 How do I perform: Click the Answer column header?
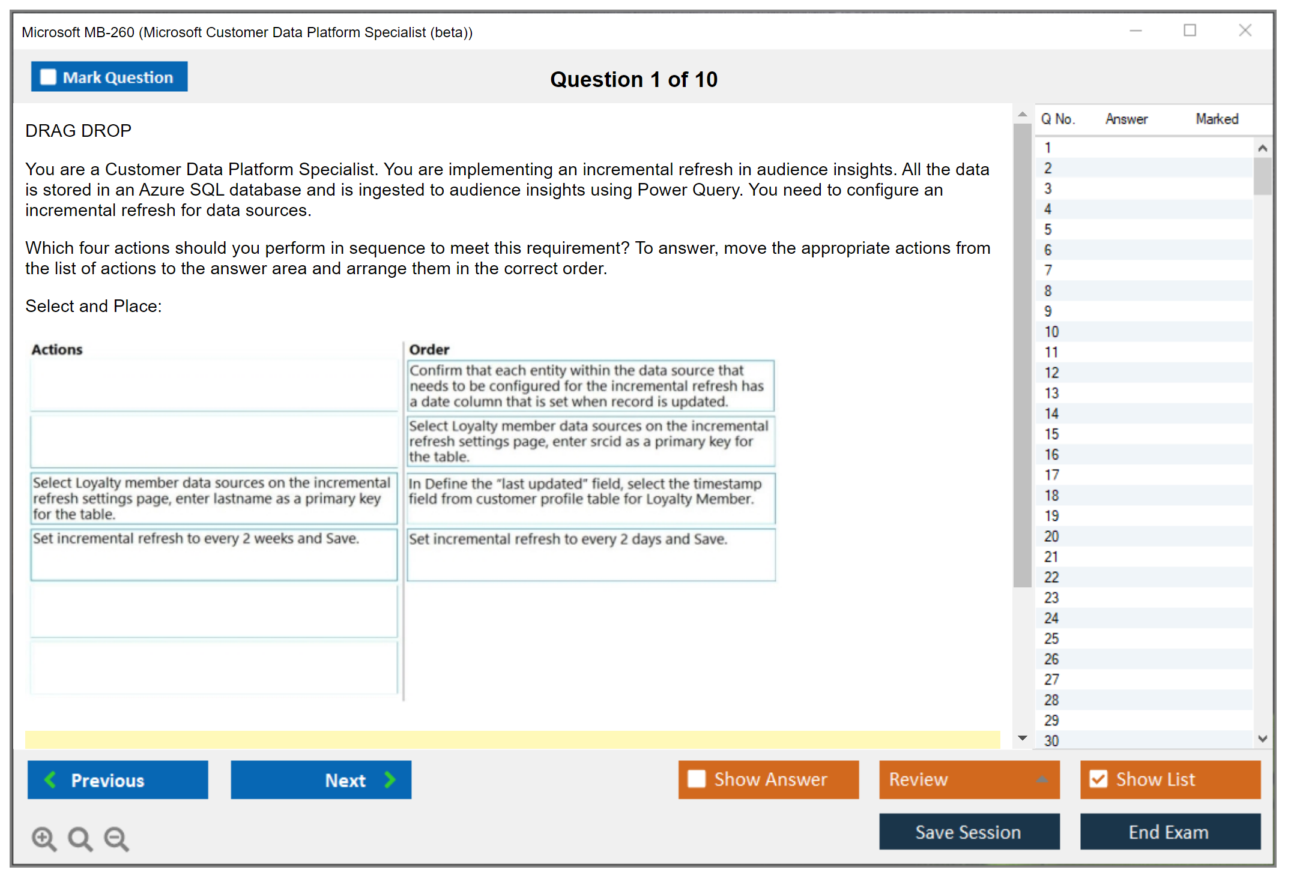(x=1126, y=119)
